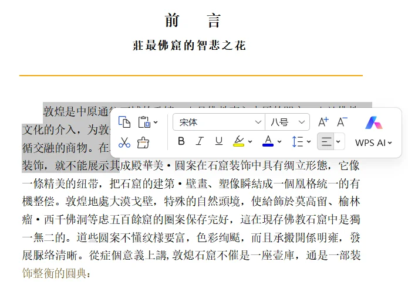This screenshot has width=408, height=289.
Task: Click the subtitle 莊最佛窟的智悲之花
Action: point(189,46)
